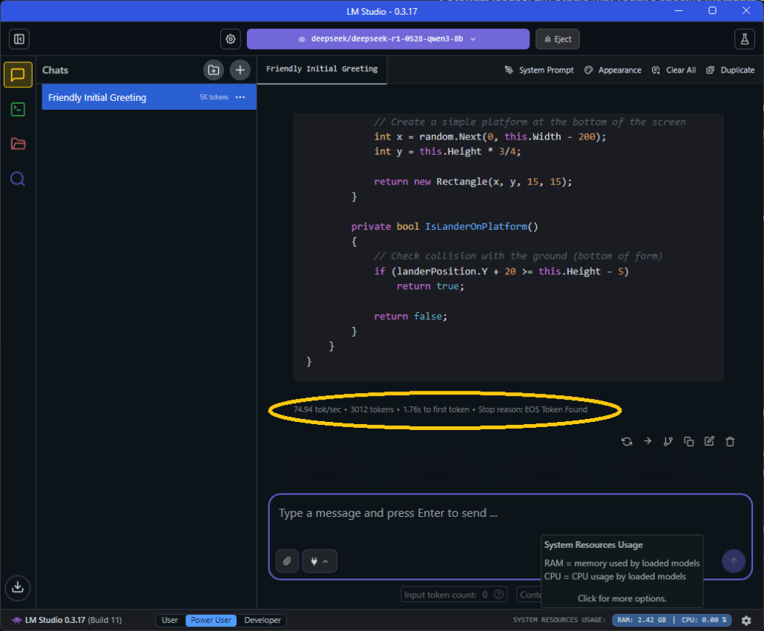
Task: Select the Friendly Initial Greeting chat
Action: point(149,97)
